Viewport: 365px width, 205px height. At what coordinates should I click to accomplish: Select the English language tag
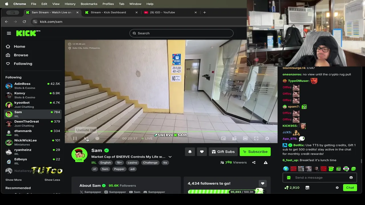tap(106, 163)
